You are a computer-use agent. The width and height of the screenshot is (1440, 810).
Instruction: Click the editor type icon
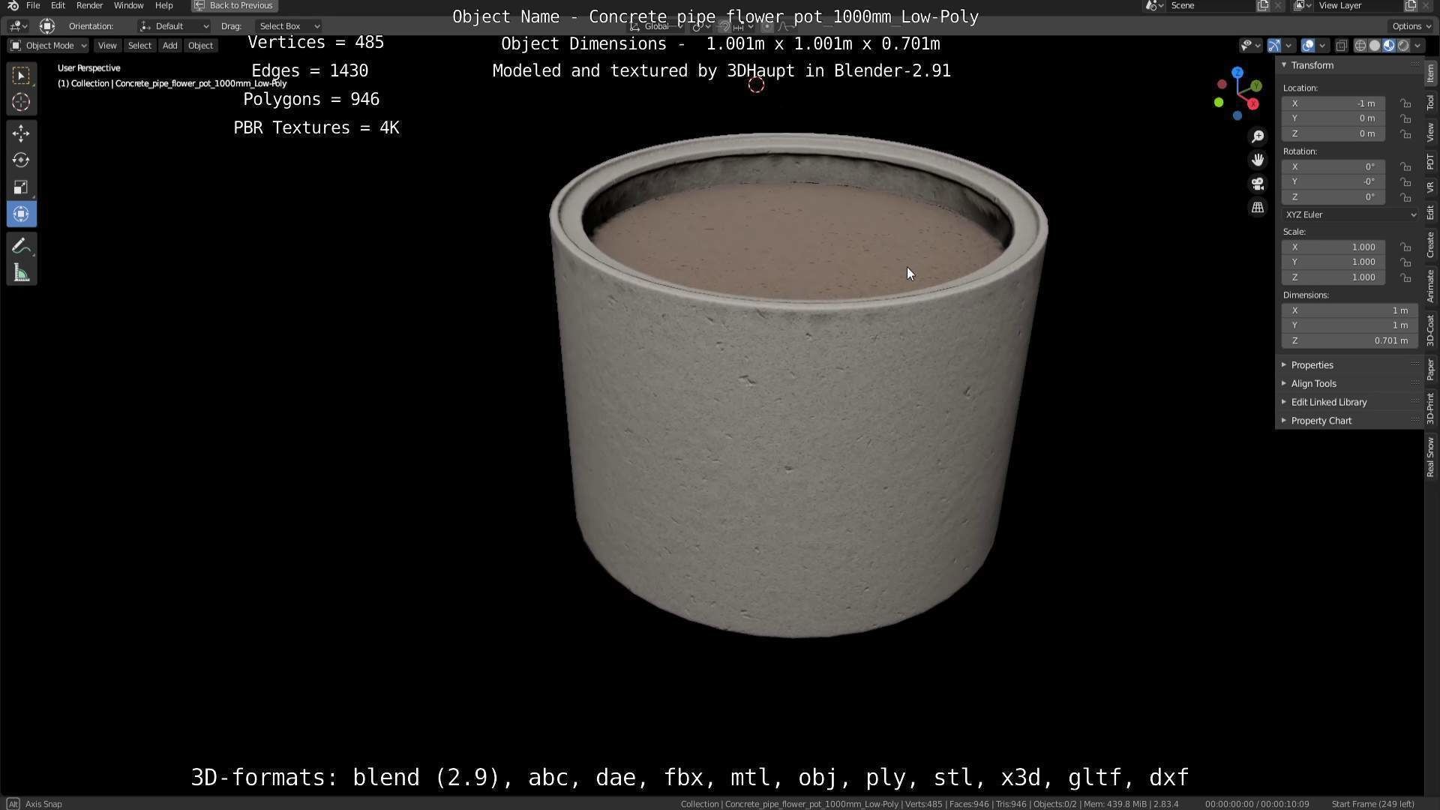[x=17, y=26]
